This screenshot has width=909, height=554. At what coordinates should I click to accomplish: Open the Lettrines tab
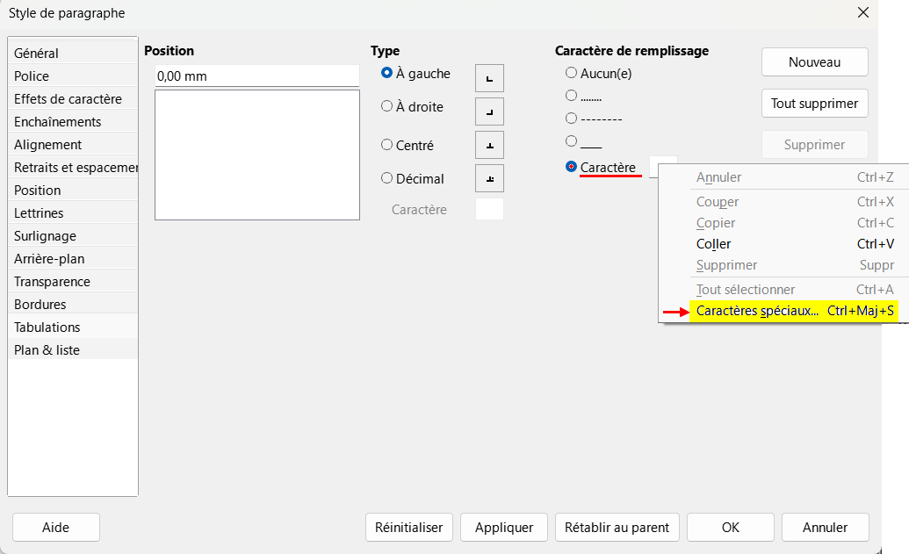[73, 212]
